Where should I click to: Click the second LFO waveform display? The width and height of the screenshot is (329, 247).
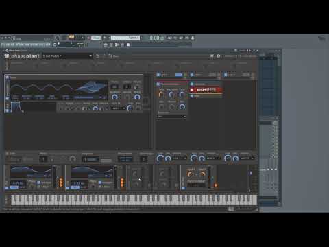[x=92, y=172]
